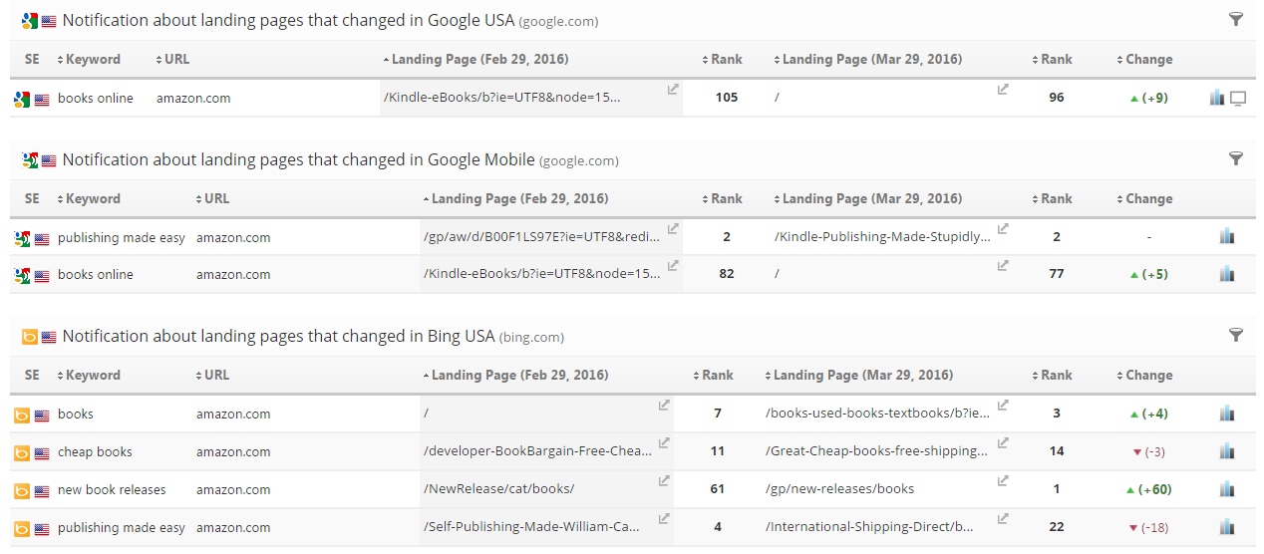Open the external link icon for /gp/aw/d/B00F1LS97E landing page
This screenshot has width=1264, height=554.
coord(673,229)
